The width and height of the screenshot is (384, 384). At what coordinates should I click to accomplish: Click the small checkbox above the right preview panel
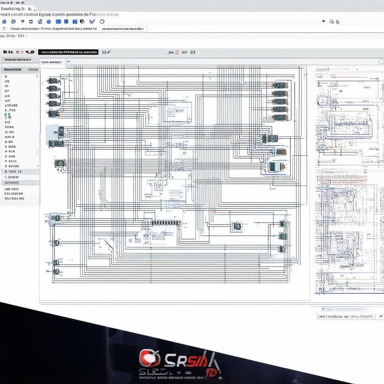(x=381, y=62)
